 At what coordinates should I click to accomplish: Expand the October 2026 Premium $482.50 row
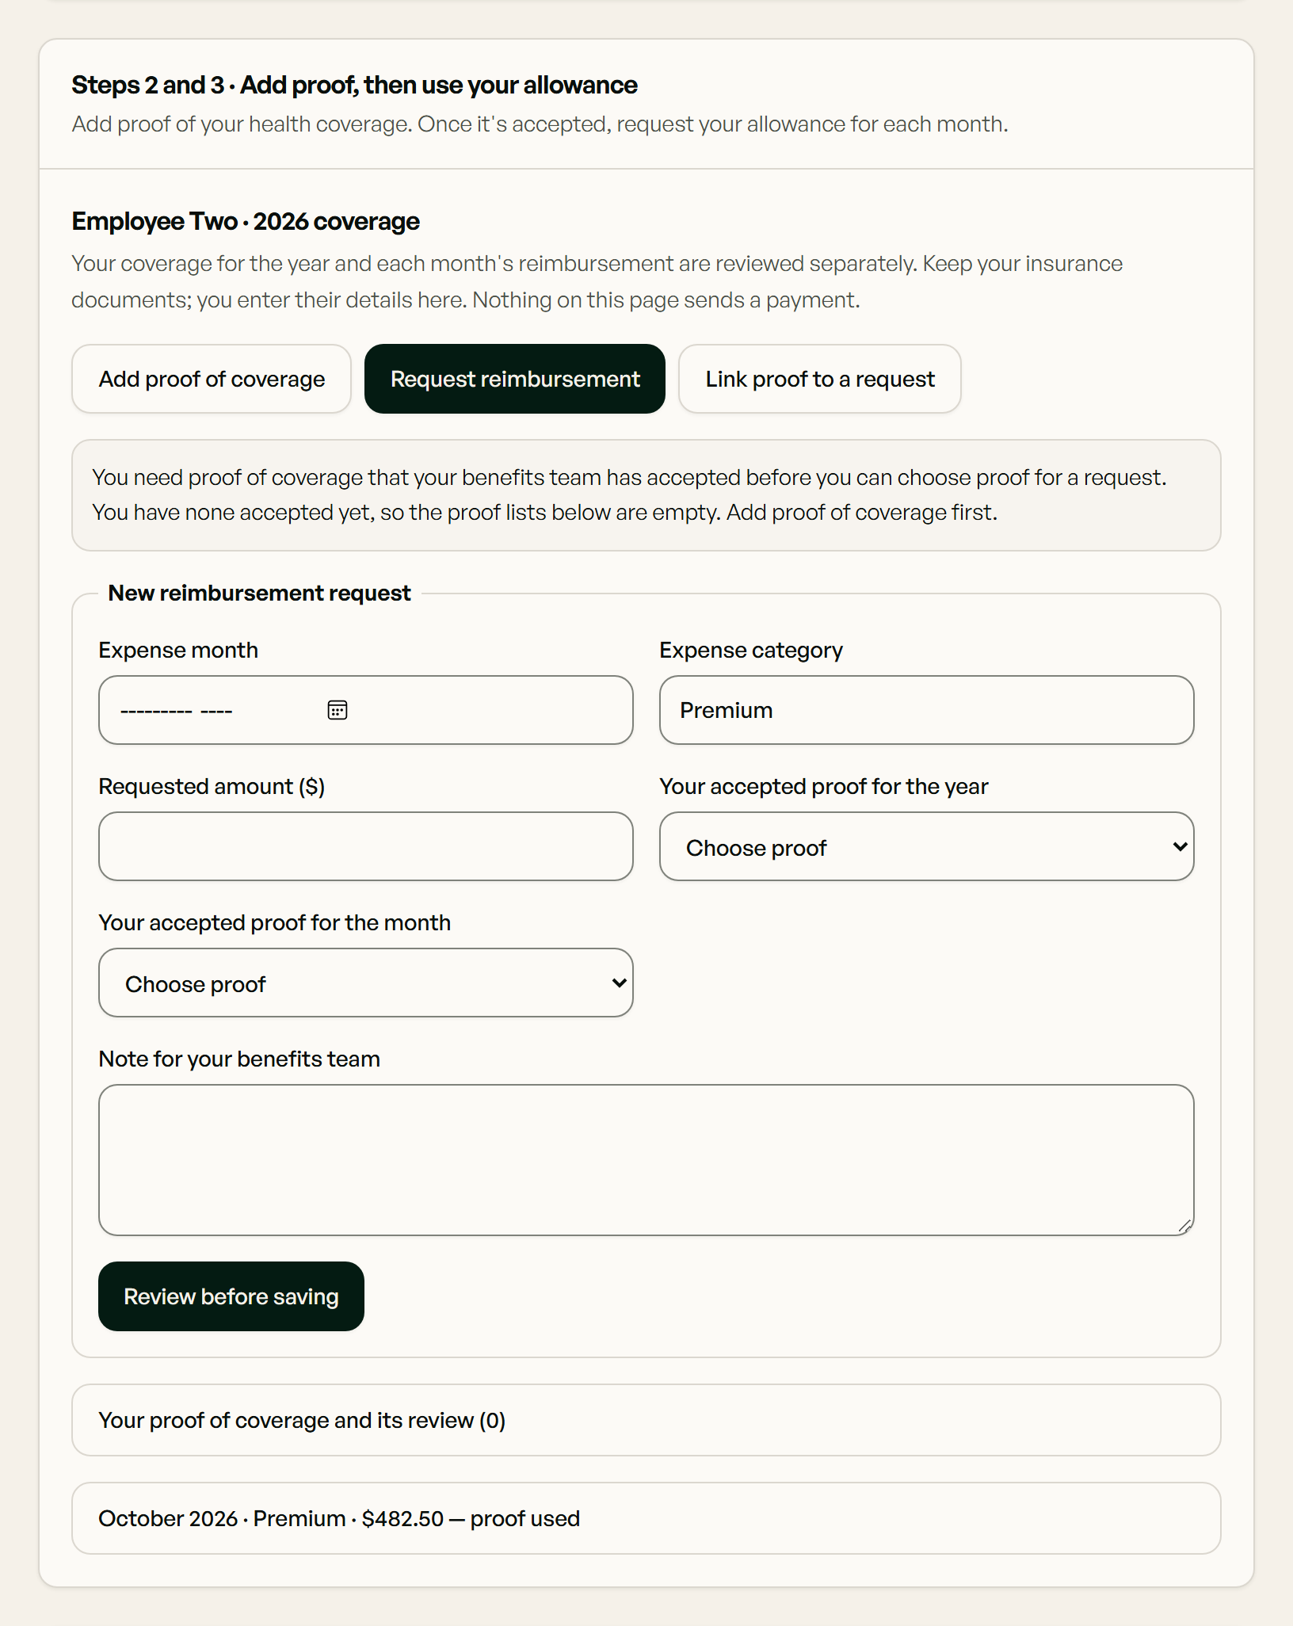click(x=646, y=1518)
